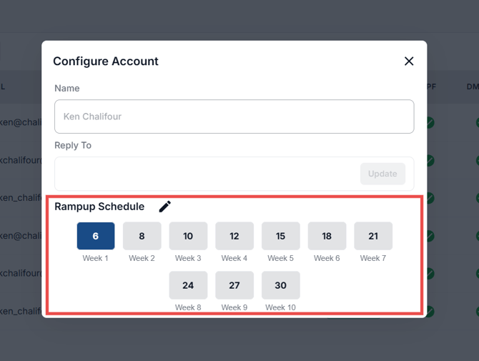Click the Configure Account dialog title
Viewport: 479px width, 361px height.
[x=106, y=61]
